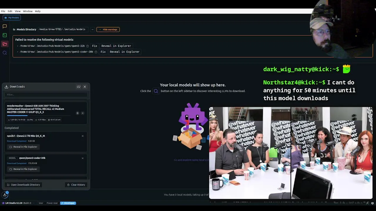
Task: Open the downloads icon in the sidebar bottom
Action: (x=5, y=195)
